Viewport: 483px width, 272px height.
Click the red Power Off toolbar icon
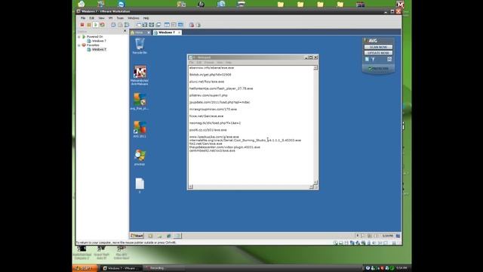[x=82, y=25]
